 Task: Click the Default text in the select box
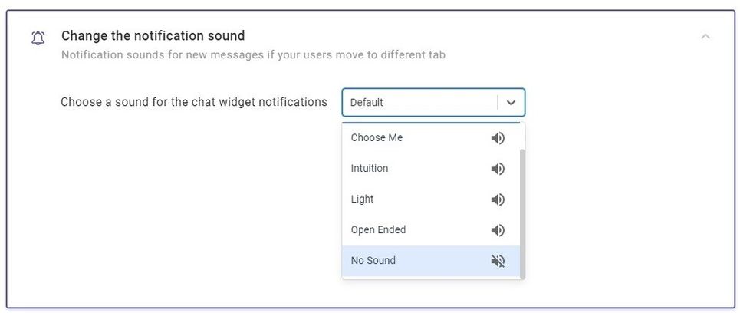tap(367, 103)
